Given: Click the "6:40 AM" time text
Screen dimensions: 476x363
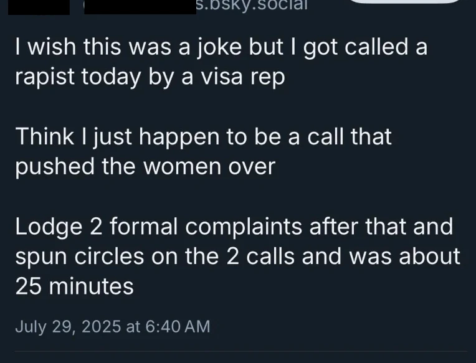Looking at the screenshot, I should (x=178, y=327).
